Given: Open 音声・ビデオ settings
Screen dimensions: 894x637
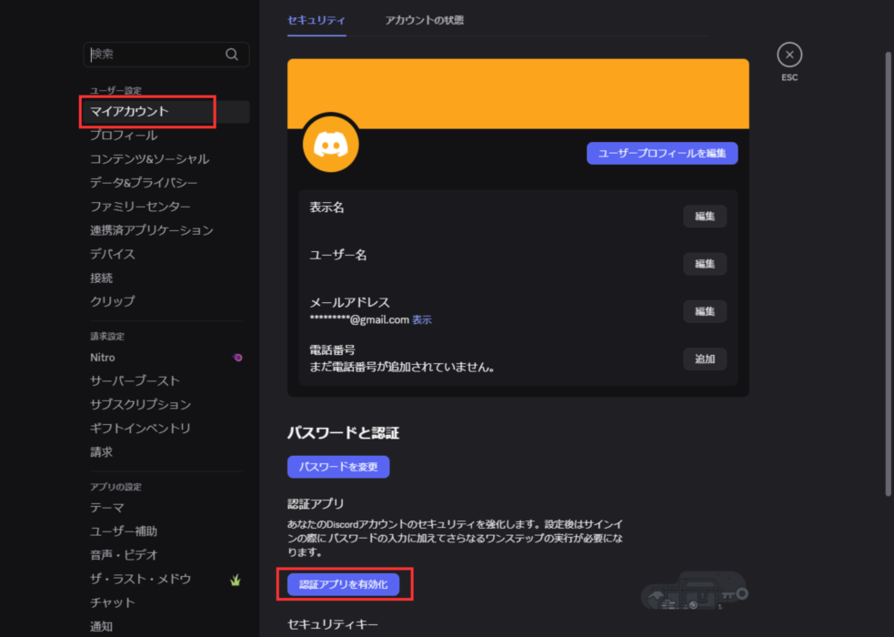Looking at the screenshot, I should click(x=124, y=555).
